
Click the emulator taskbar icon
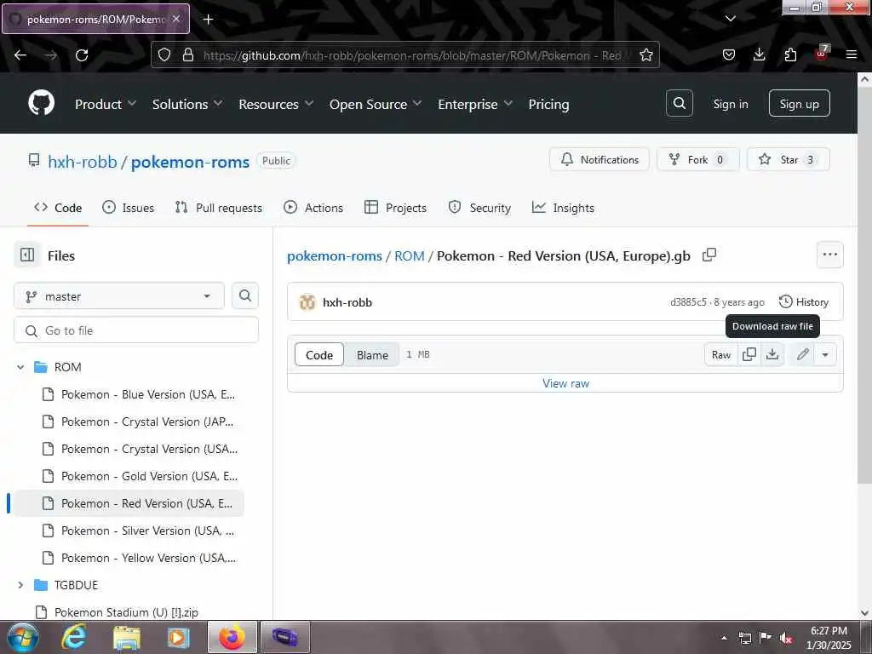[x=284, y=637]
